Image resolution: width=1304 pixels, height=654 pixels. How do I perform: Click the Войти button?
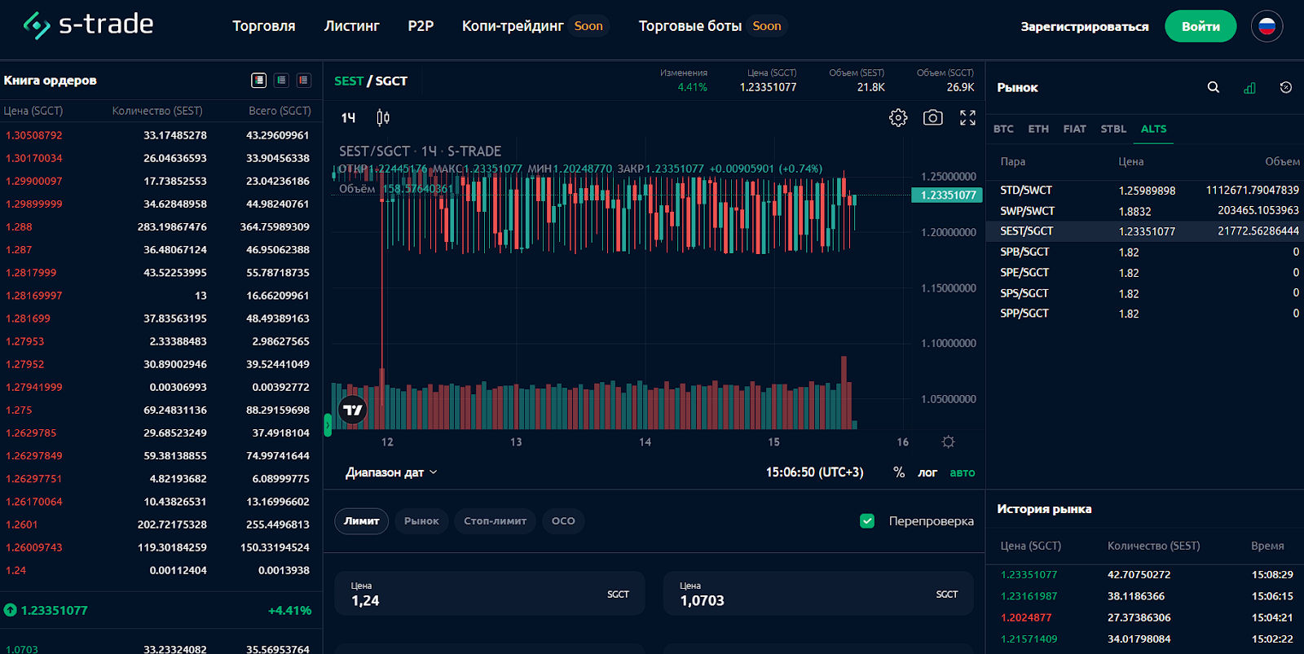click(1200, 26)
